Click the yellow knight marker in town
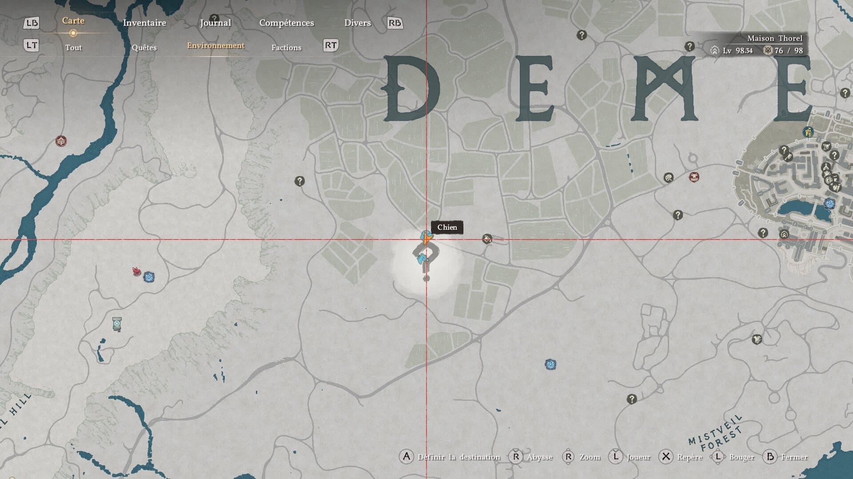Viewport: 853px width, 479px height. click(808, 132)
